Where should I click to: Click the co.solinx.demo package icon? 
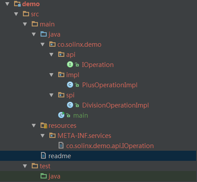[x=52, y=44]
